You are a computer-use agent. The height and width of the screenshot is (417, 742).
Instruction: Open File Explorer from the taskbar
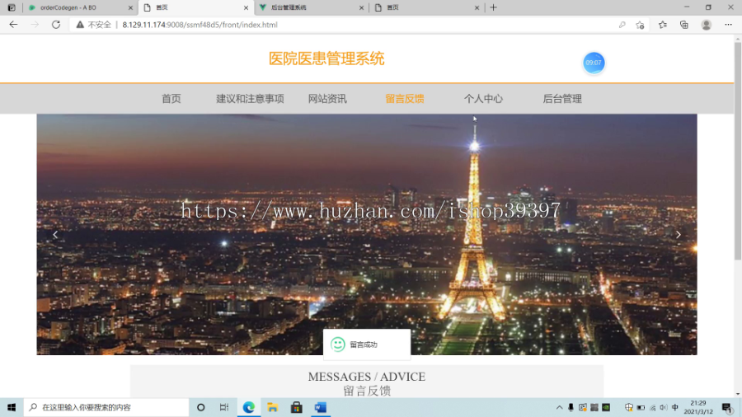(x=273, y=408)
